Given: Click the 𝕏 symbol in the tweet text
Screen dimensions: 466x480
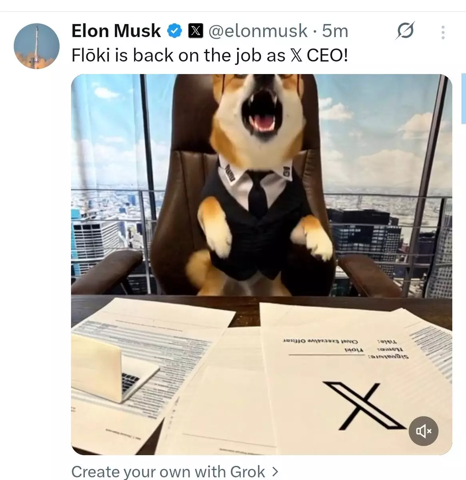Looking at the screenshot, I should tap(296, 56).
